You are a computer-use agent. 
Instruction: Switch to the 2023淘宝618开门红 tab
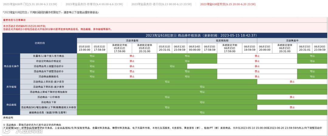(x=31, y=4)
